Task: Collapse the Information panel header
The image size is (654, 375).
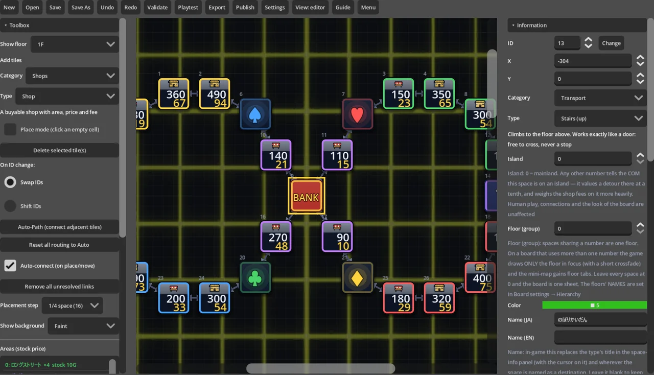Action: point(578,25)
